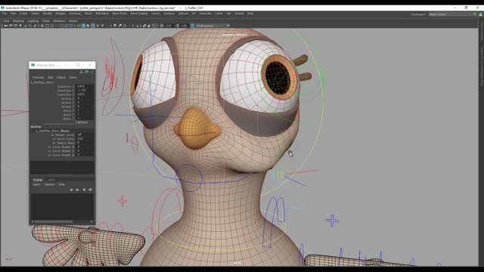Open the Modify menu
484x272 pixels.
[47, 14]
